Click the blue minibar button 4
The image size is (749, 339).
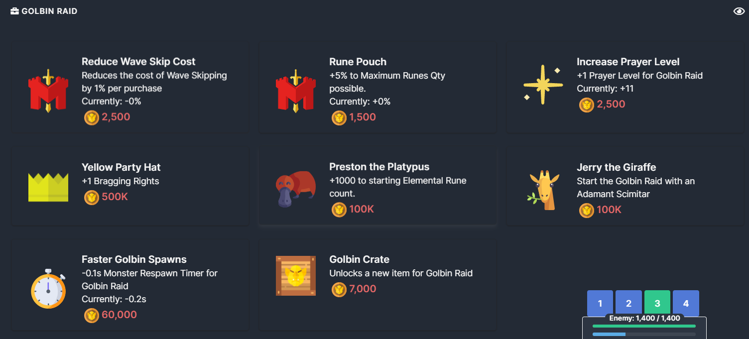click(x=686, y=303)
